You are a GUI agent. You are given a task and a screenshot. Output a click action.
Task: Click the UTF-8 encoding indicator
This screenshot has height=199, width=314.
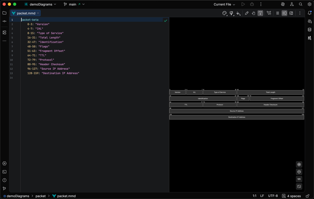pyautogui.click(x=273, y=196)
